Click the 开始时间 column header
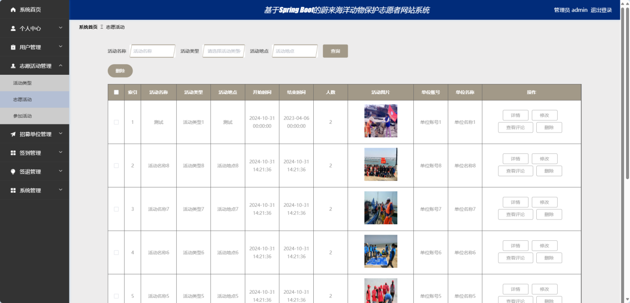This screenshot has height=303, width=630. pyautogui.click(x=262, y=92)
